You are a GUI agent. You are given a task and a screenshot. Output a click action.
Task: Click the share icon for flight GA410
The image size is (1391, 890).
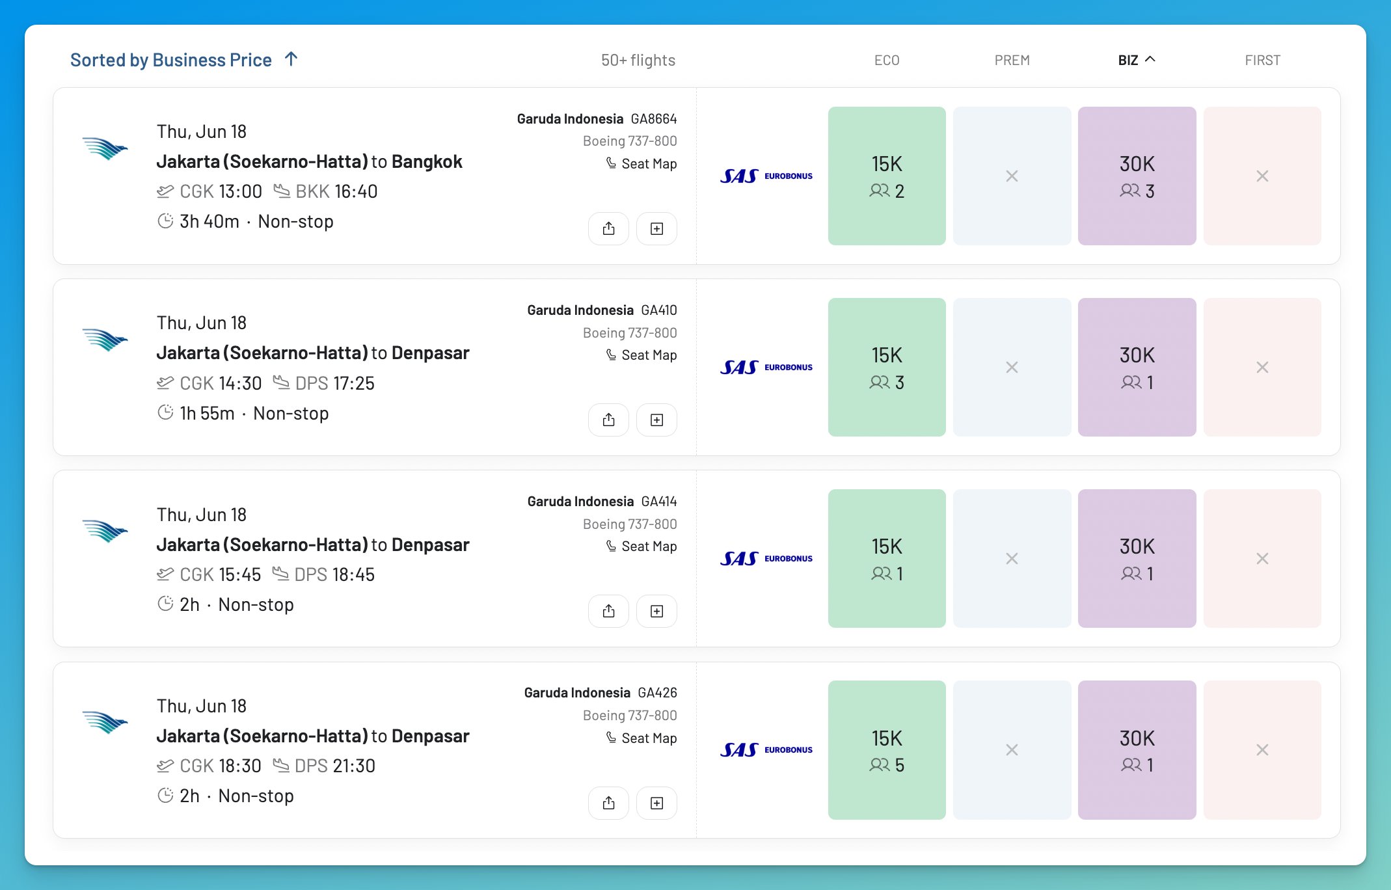point(608,420)
